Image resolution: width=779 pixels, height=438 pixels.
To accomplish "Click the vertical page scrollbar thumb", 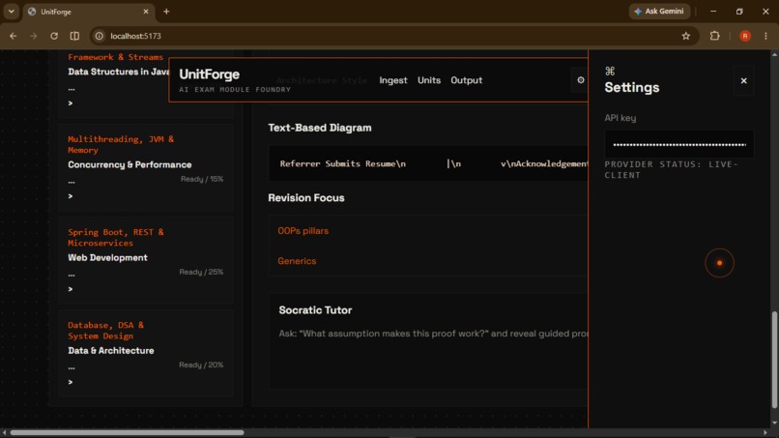I will click(x=774, y=360).
